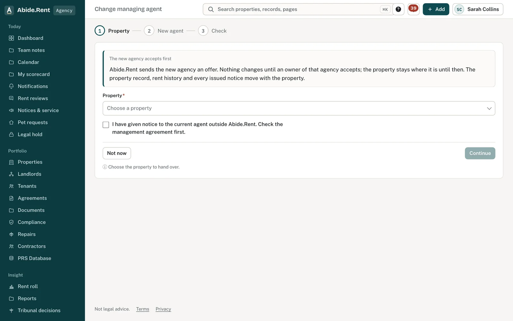Screen dimensions: 513x321
Task: Click the Add button
Action: point(436,9)
